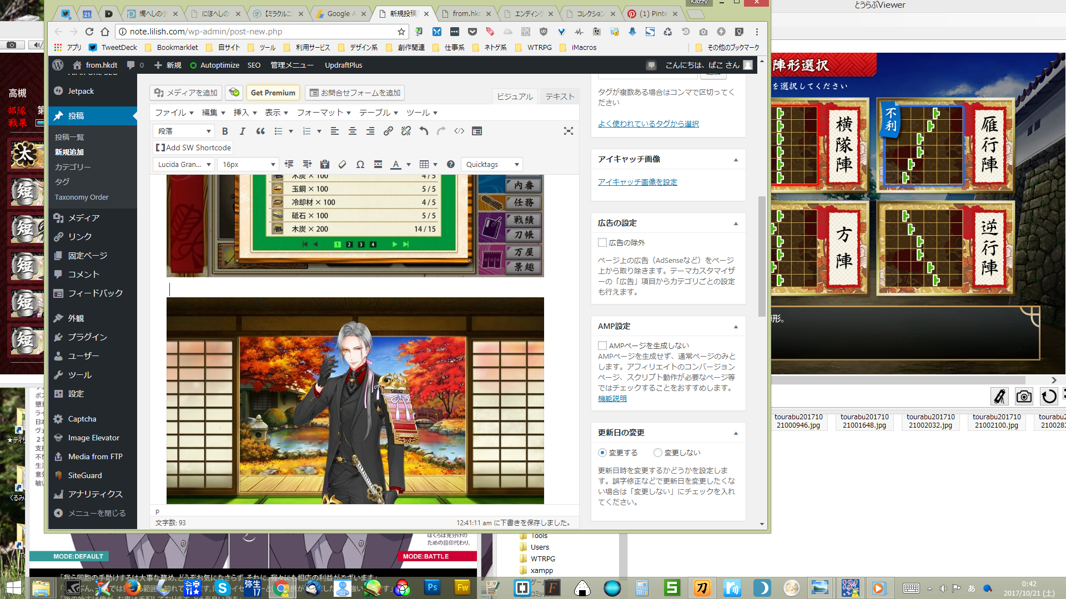
Task: Enter distraction-free fullscreen mode
Action: point(569,131)
